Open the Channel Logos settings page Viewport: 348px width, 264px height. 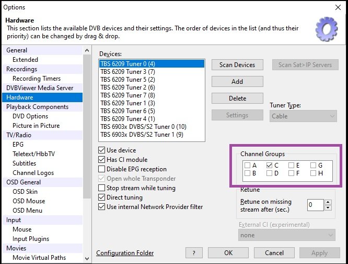point(33,173)
